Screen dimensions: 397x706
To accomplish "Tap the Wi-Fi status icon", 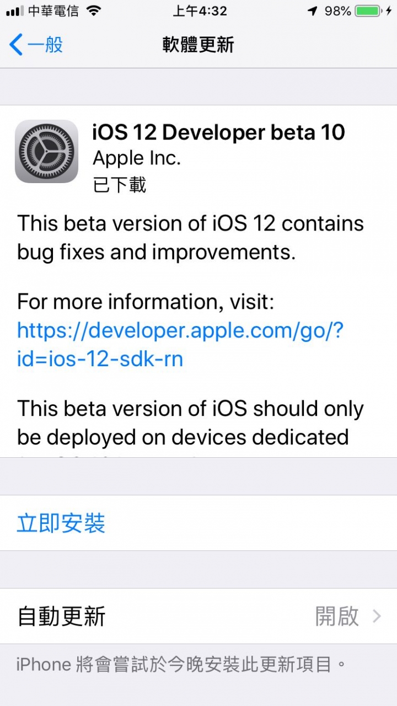I will (94, 11).
